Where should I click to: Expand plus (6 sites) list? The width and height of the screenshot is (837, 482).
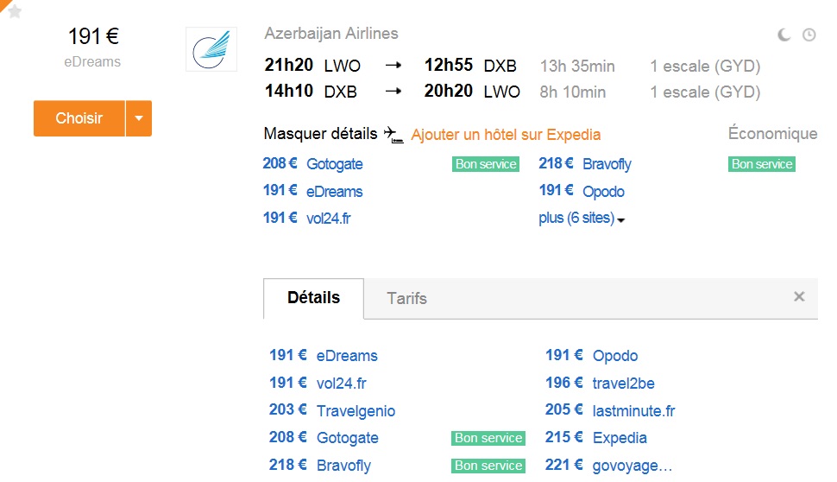point(582,218)
